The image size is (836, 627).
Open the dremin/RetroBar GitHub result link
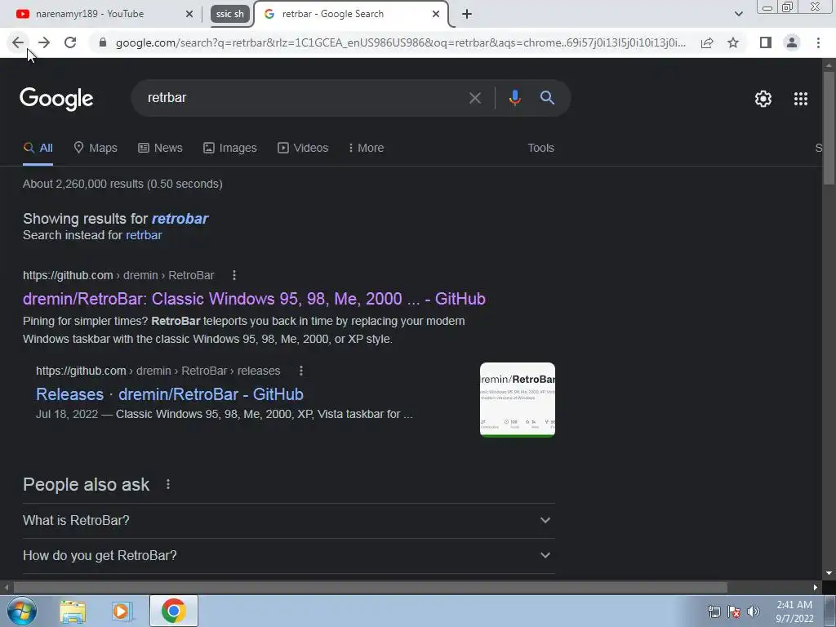click(x=255, y=299)
